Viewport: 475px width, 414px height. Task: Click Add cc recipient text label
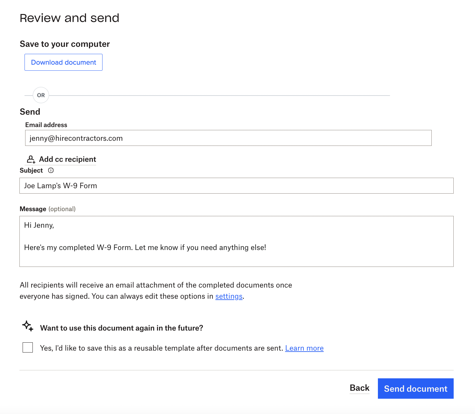(x=67, y=159)
